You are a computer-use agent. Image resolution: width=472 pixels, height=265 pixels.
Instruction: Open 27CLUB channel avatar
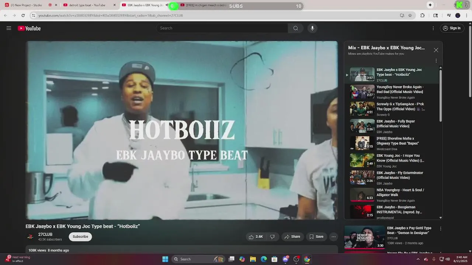click(x=30, y=237)
